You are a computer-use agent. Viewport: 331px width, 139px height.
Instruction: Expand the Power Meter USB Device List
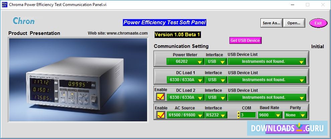pyautogui.click(x=267, y=62)
